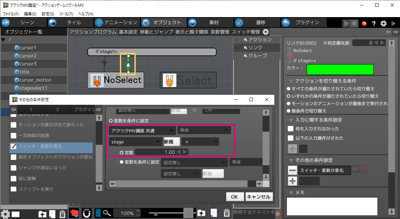400x219 pixels.
Task: Click the gear icon next to スイッチ管理 tab
Action: [x=266, y=32]
